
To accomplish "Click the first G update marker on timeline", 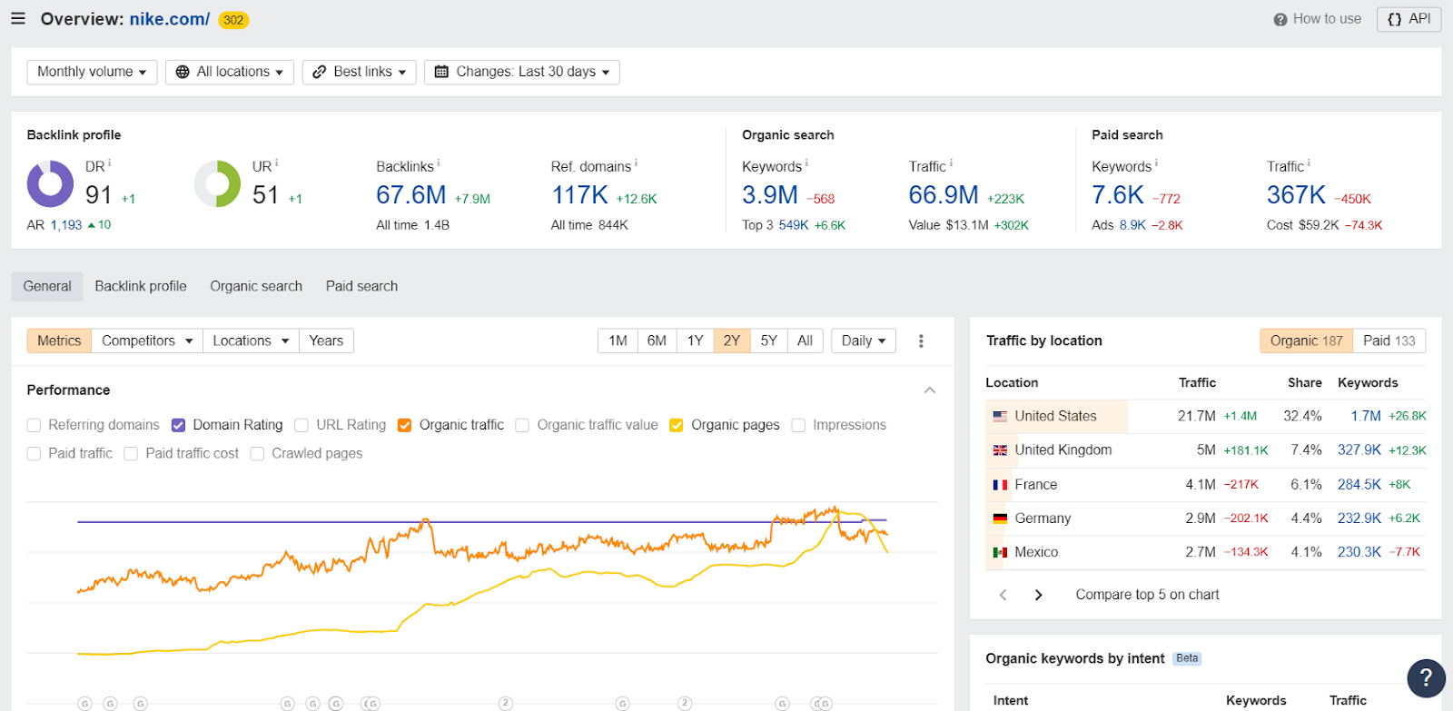I will 84,704.
